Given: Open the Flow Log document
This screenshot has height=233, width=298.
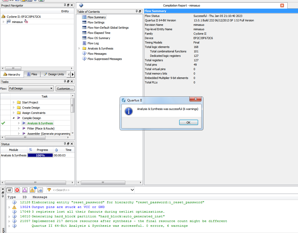Looking at the screenshot, I should click(93, 43).
